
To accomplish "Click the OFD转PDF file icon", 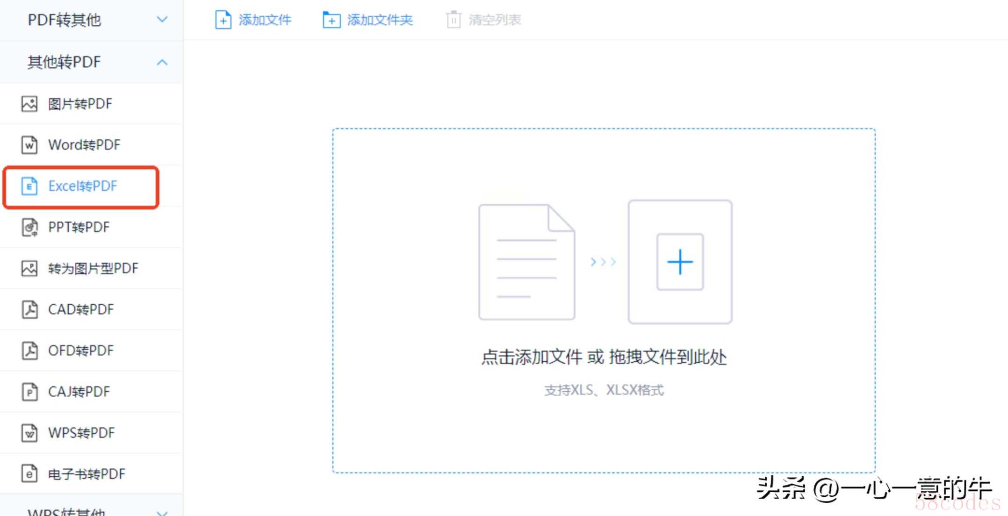I will pos(29,351).
